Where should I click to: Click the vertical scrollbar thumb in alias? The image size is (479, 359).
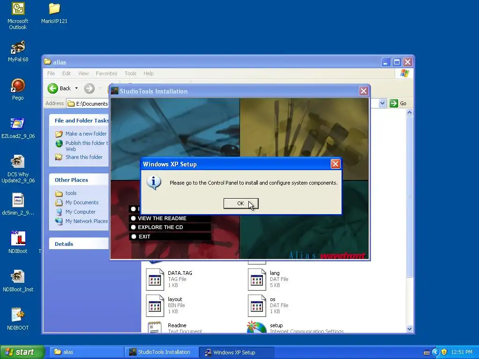[x=409, y=197]
